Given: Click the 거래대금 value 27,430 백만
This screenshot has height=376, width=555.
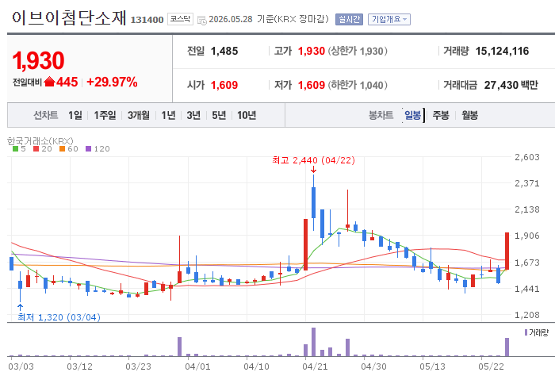Looking at the screenshot, I should 511,85.
